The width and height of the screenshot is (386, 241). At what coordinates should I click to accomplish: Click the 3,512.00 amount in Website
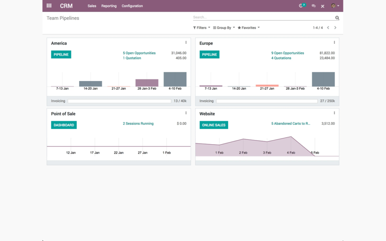click(328, 124)
